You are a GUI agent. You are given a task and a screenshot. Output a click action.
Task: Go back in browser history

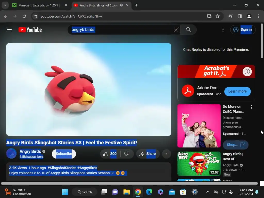coord(6,16)
